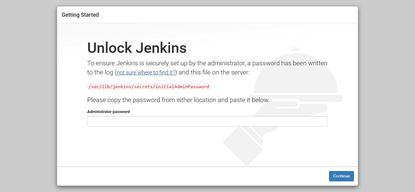Click the Continue button
Image resolution: width=415 pixels, height=192 pixels.
pos(341,176)
